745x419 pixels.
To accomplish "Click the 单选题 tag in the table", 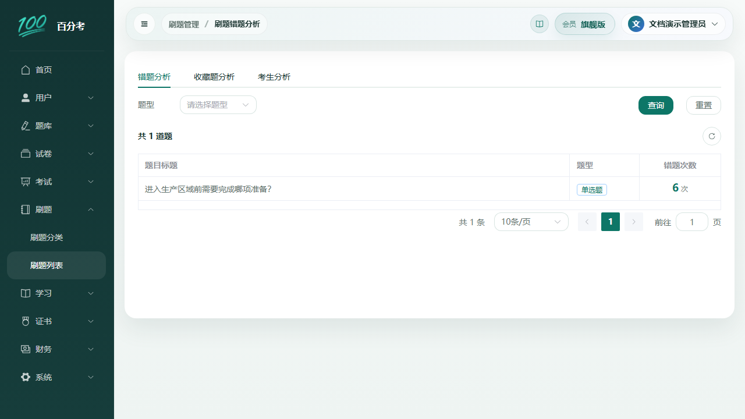I will point(592,190).
